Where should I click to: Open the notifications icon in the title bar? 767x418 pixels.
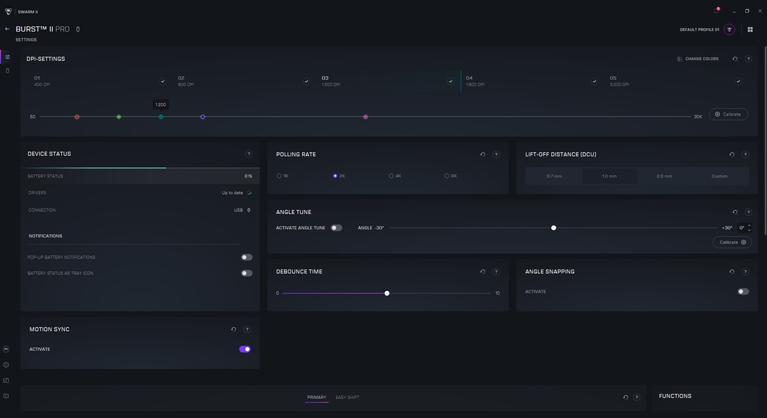tap(717, 11)
